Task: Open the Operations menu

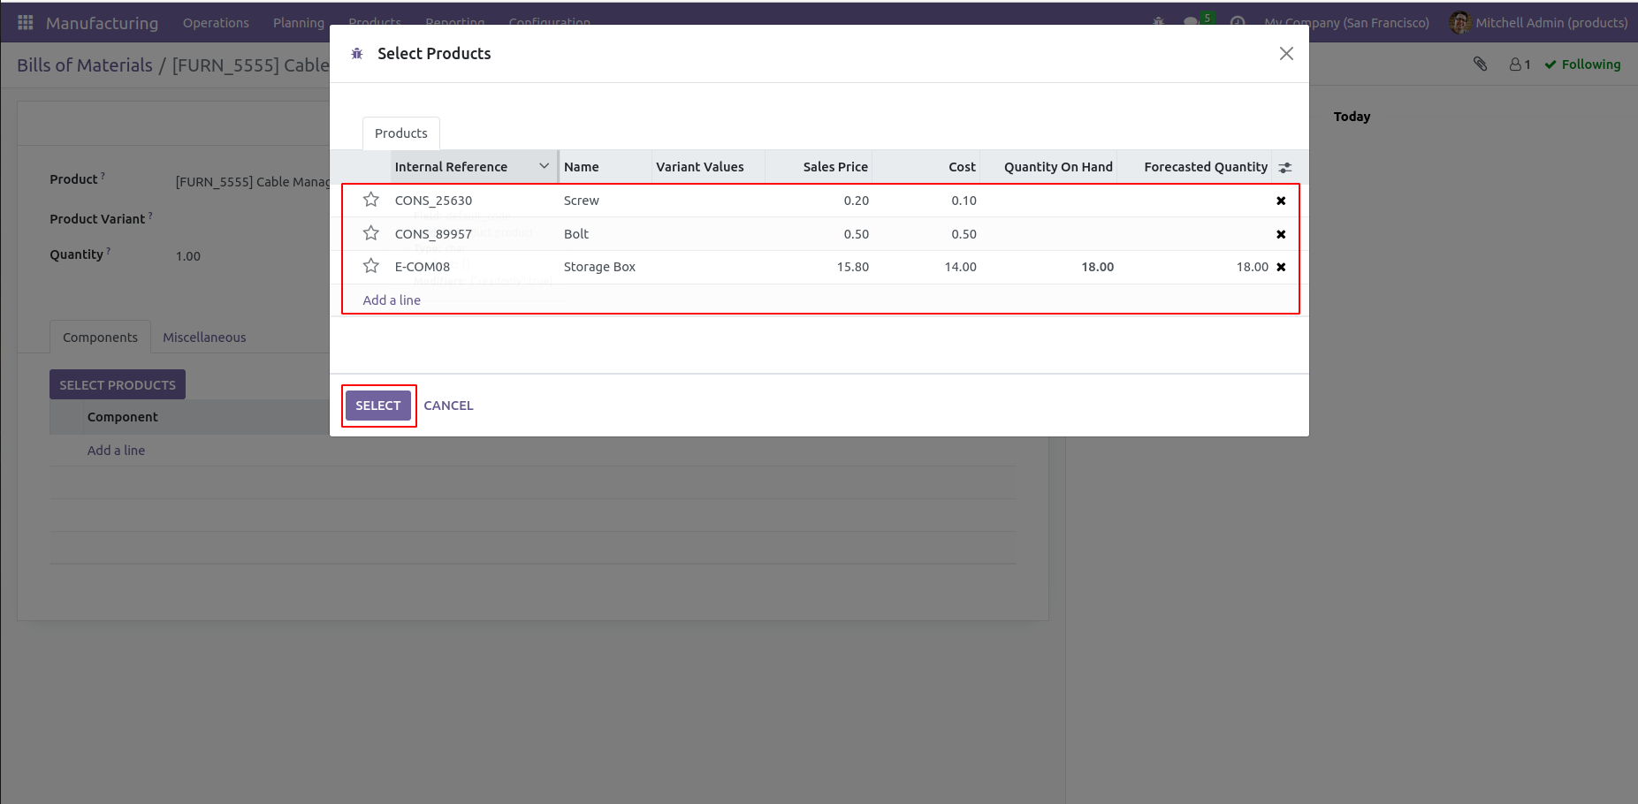Action: click(216, 23)
